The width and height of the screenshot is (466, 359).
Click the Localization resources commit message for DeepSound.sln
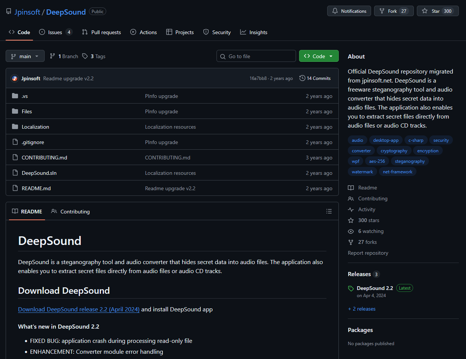170,173
